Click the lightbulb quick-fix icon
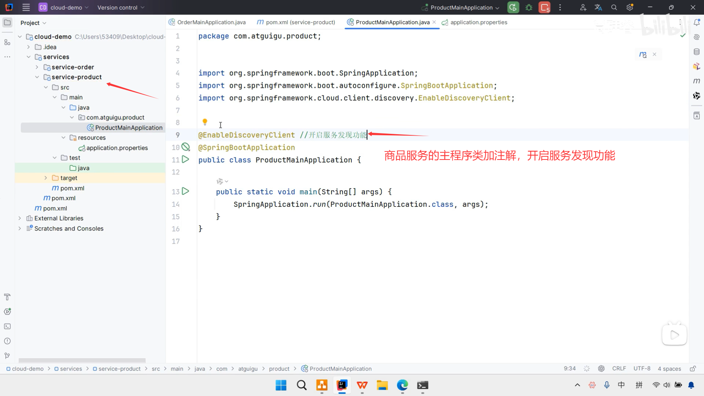 click(205, 122)
